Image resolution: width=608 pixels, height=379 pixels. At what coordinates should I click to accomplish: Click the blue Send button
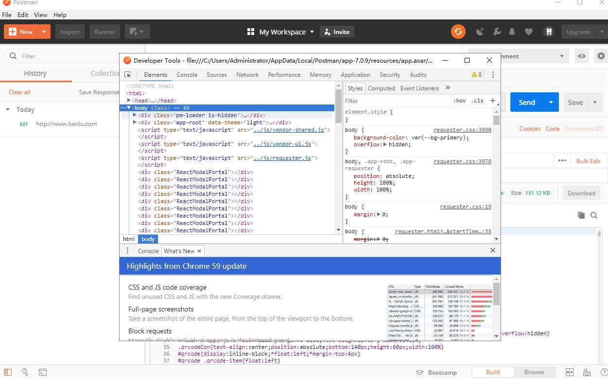(527, 103)
